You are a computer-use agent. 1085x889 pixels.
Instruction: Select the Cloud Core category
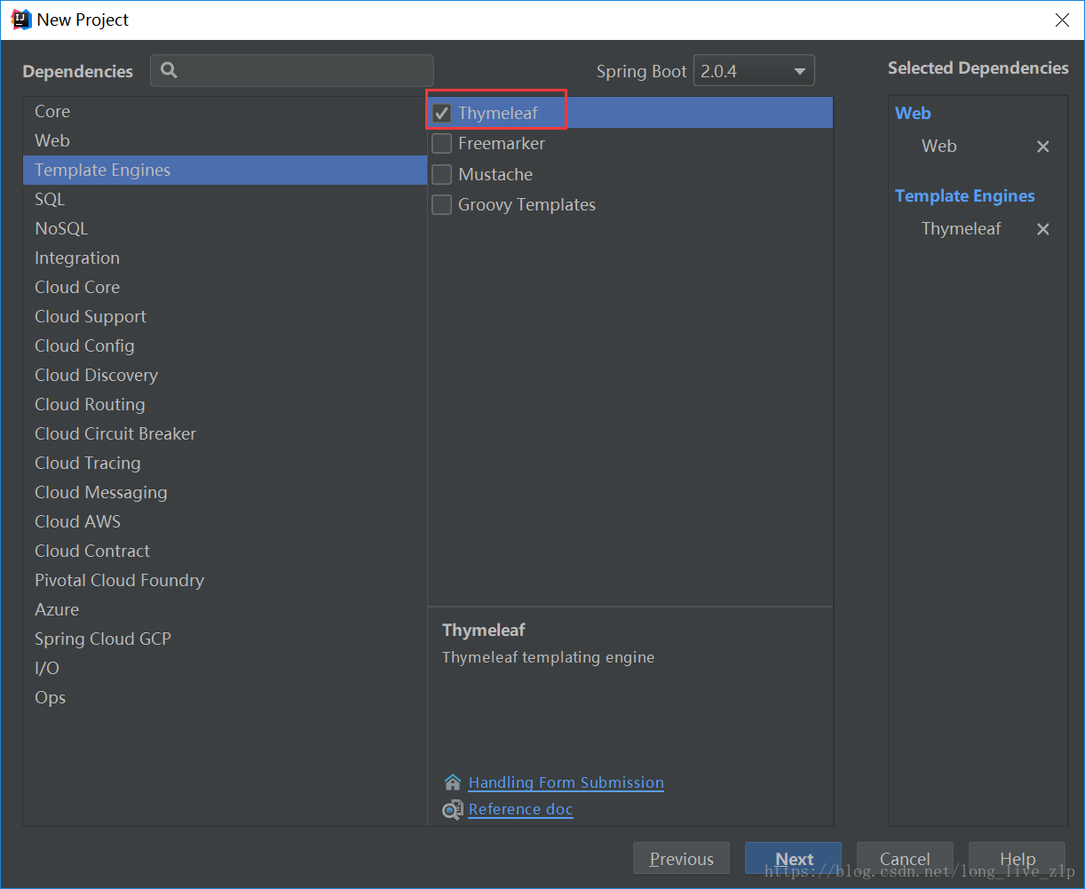click(225, 287)
